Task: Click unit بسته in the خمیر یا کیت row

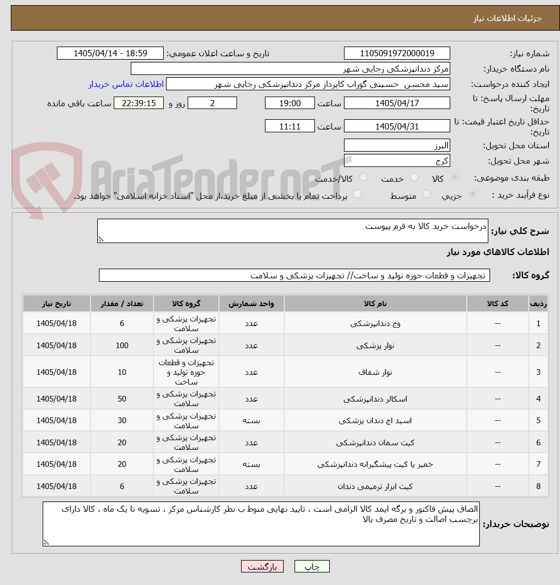Action: [251, 464]
